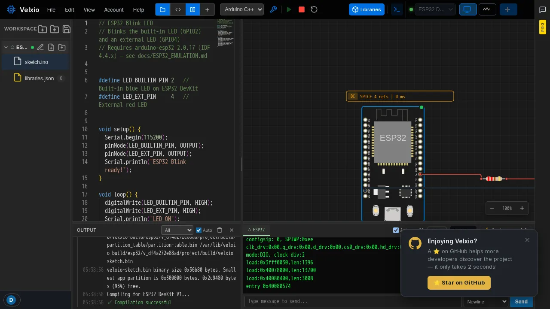
Task: Click the plus button next to layout toggles
Action: [x=207, y=9]
